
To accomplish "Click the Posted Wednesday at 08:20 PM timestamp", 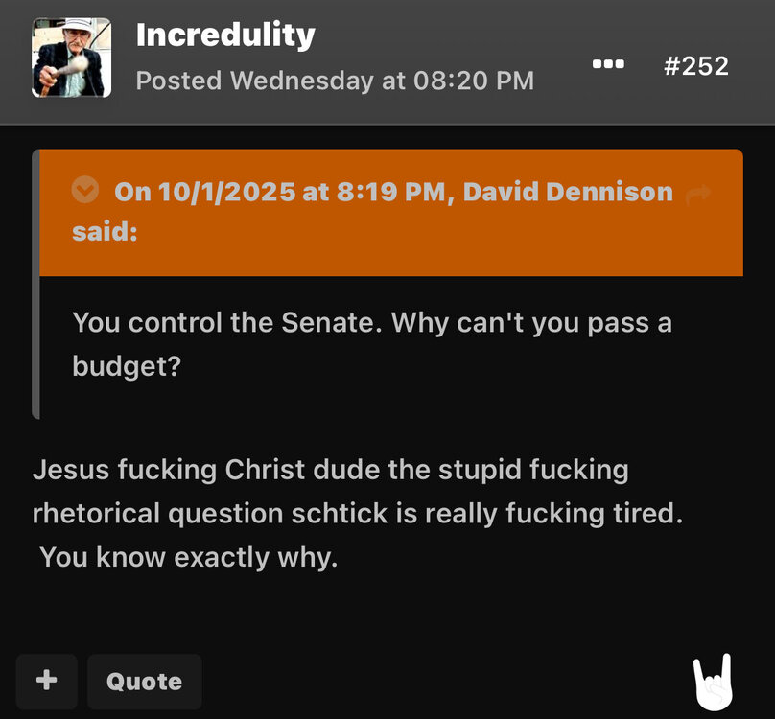I will [335, 81].
